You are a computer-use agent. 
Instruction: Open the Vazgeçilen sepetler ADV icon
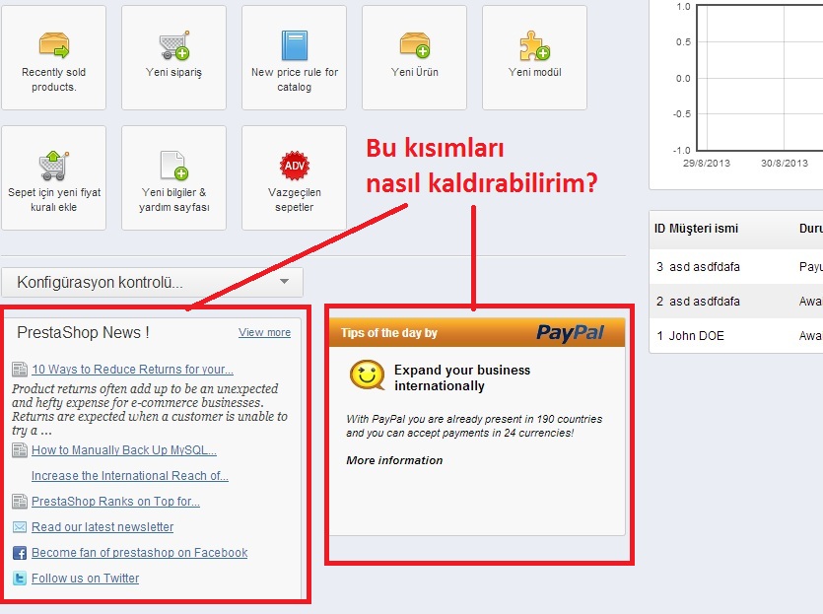[295, 166]
